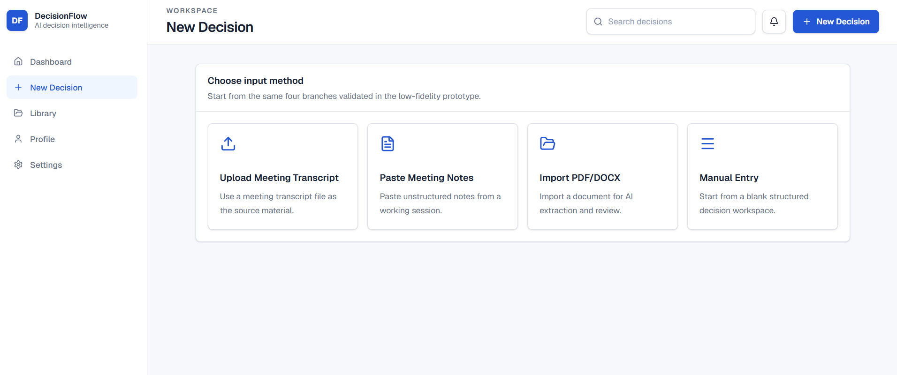897x375 pixels.
Task: Click the Profile person icon in sidebar
Action: click(x=18, y=139)
